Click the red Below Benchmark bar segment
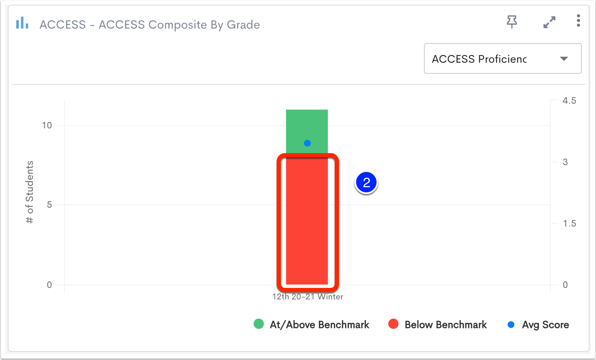Image resolution: width=596 pixels, height=360 pixels. coord(307,219)
